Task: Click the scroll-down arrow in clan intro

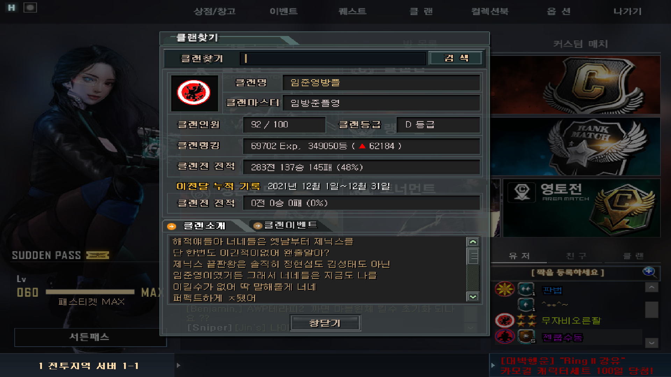Action: coord(473,297)
